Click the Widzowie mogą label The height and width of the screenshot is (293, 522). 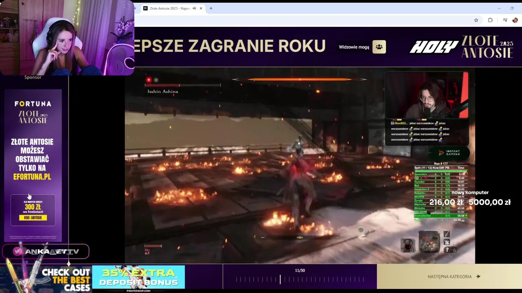(x=354, y=47)
